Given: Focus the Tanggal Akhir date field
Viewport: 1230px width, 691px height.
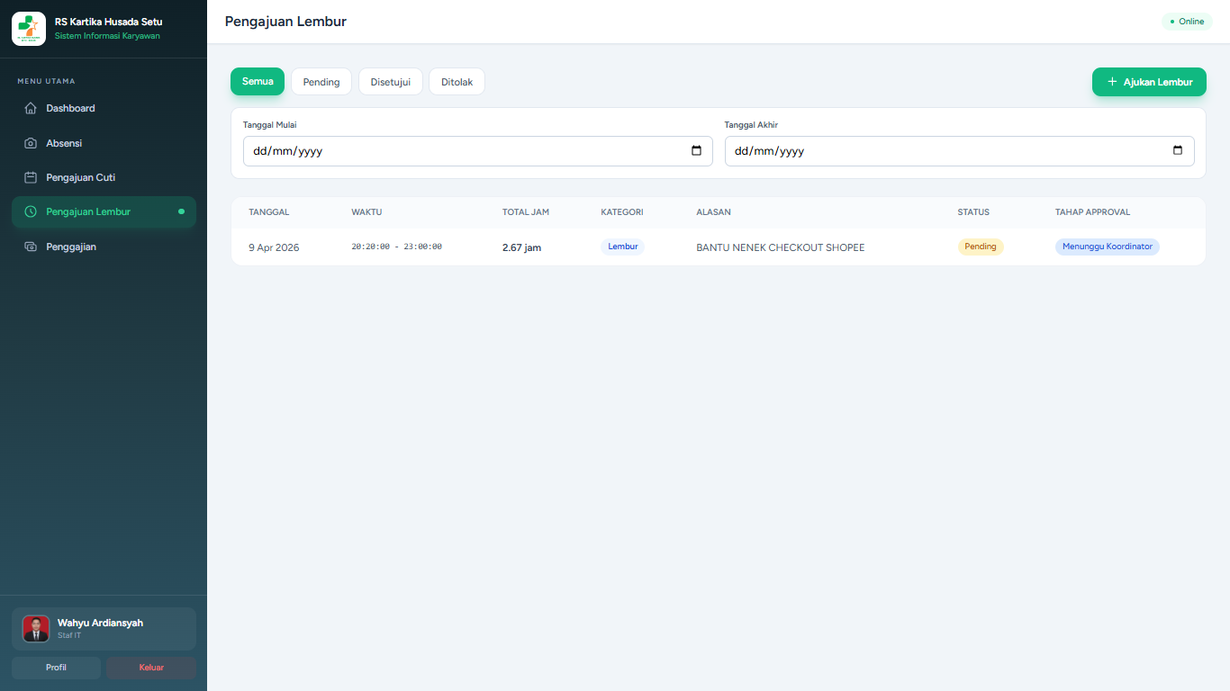Looking at the screenshot, I should coord(960,151).
